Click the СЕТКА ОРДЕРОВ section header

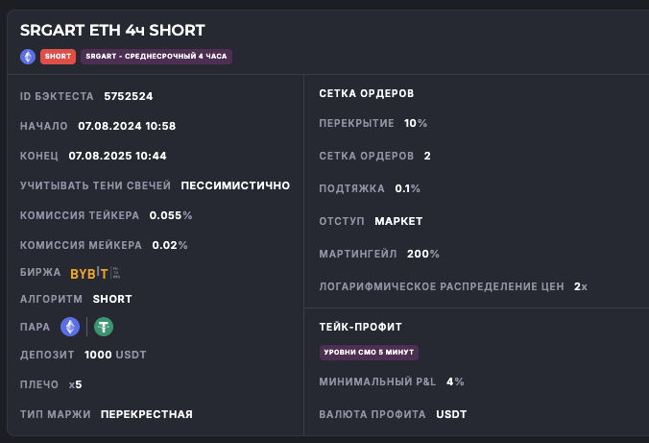click(367, 93)
